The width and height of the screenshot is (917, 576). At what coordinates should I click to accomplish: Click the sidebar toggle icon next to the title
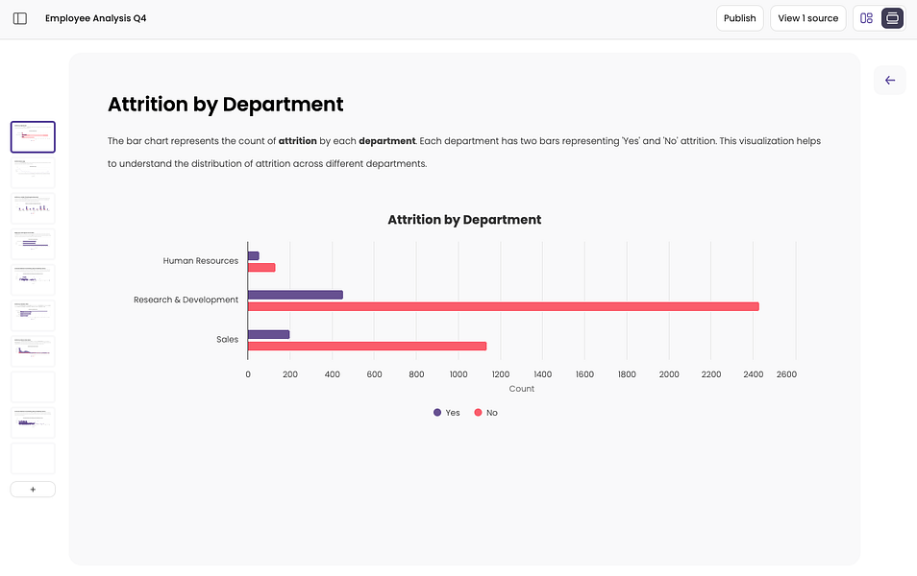coord(19,18)
